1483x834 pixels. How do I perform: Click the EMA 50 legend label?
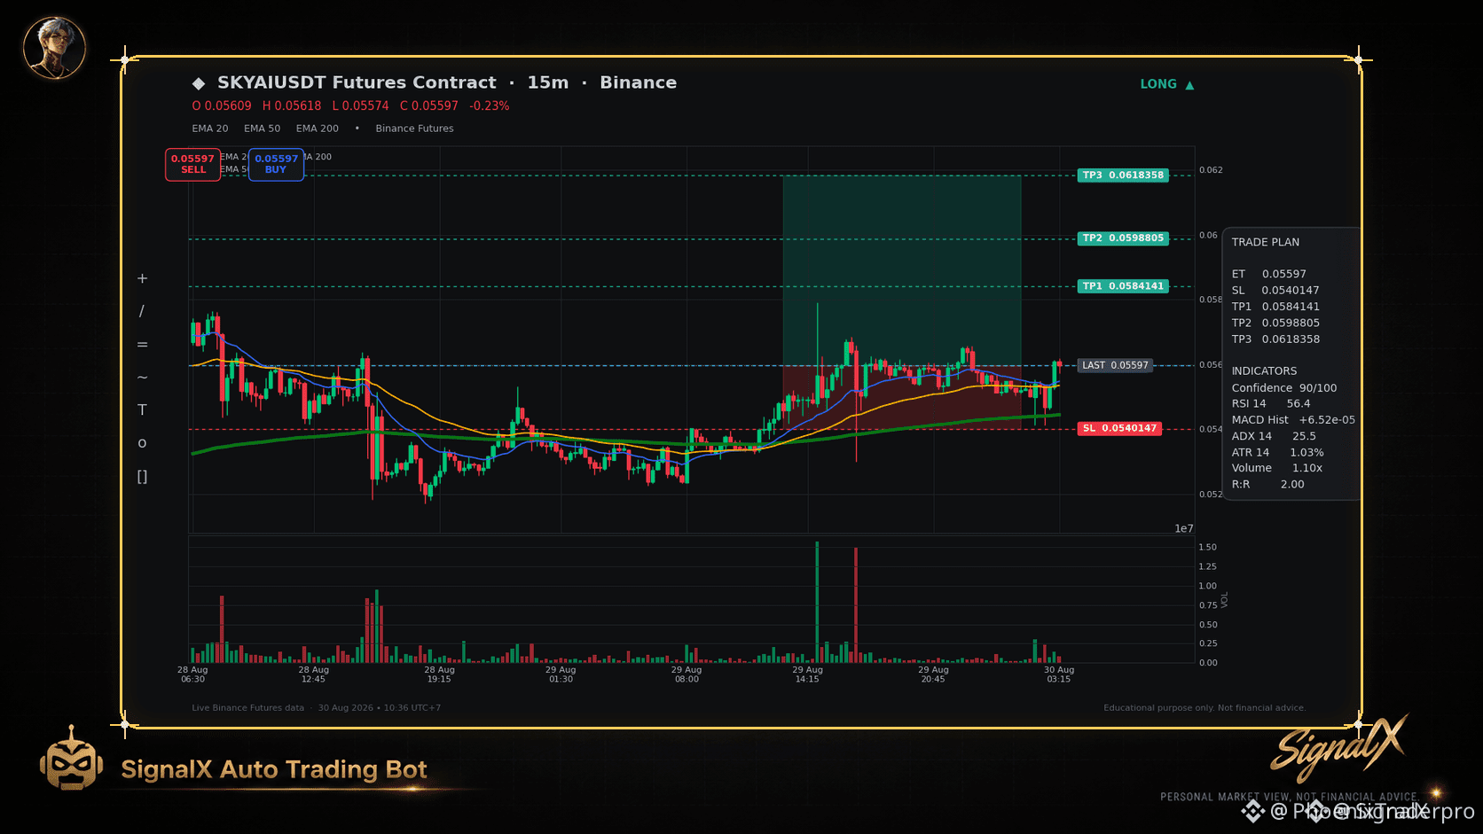[x=263, y=129]
